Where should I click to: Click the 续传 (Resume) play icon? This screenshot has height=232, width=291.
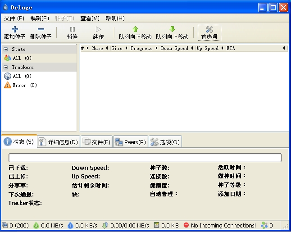pos(98,29)
